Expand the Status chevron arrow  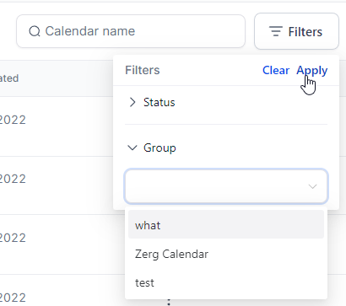point(132,102)
